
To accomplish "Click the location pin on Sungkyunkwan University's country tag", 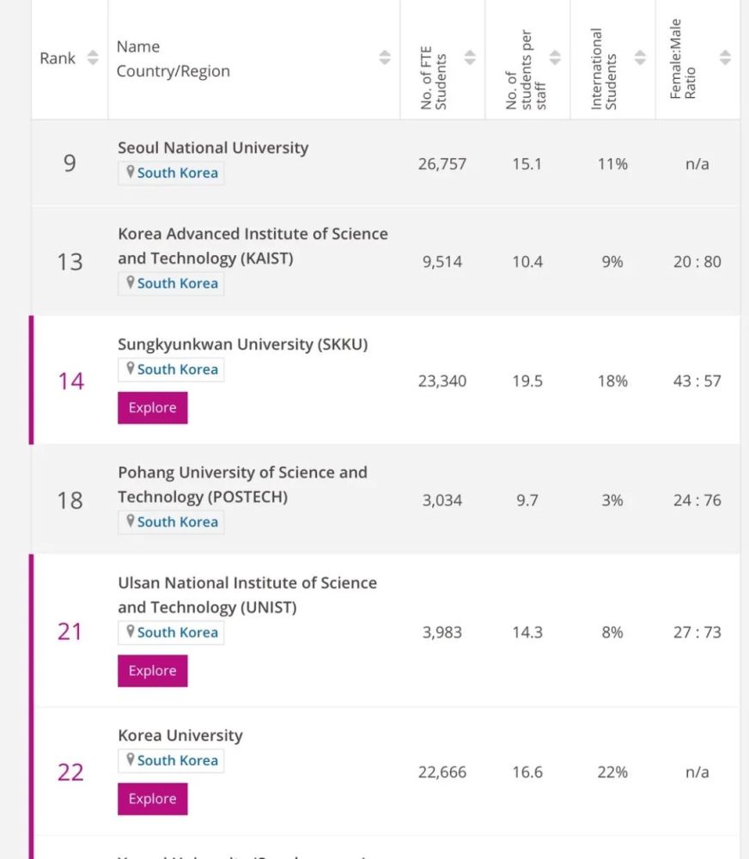I will coord(131,369).
